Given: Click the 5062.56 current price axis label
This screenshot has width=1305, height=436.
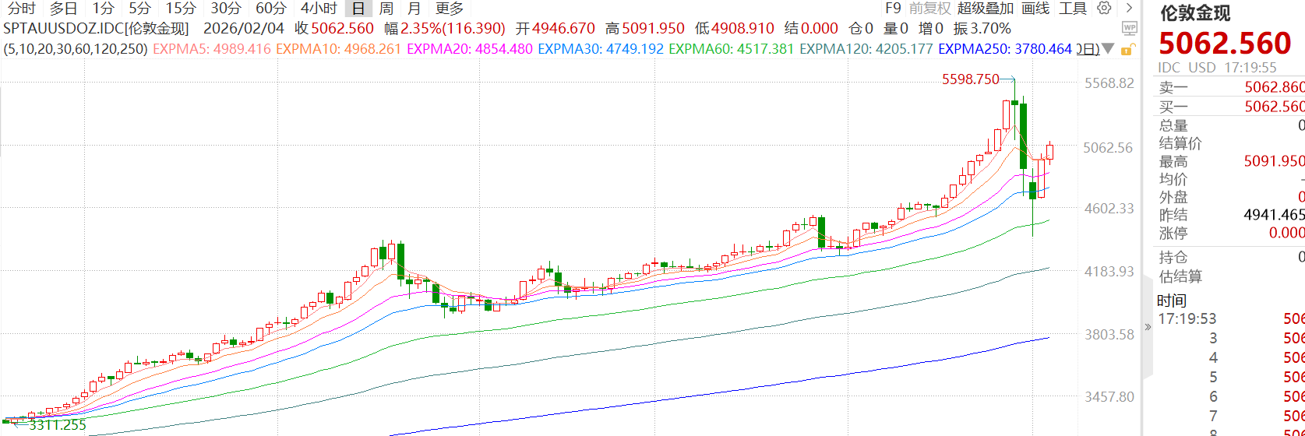Looking at the screenshot, I should tap(1108, 148).
